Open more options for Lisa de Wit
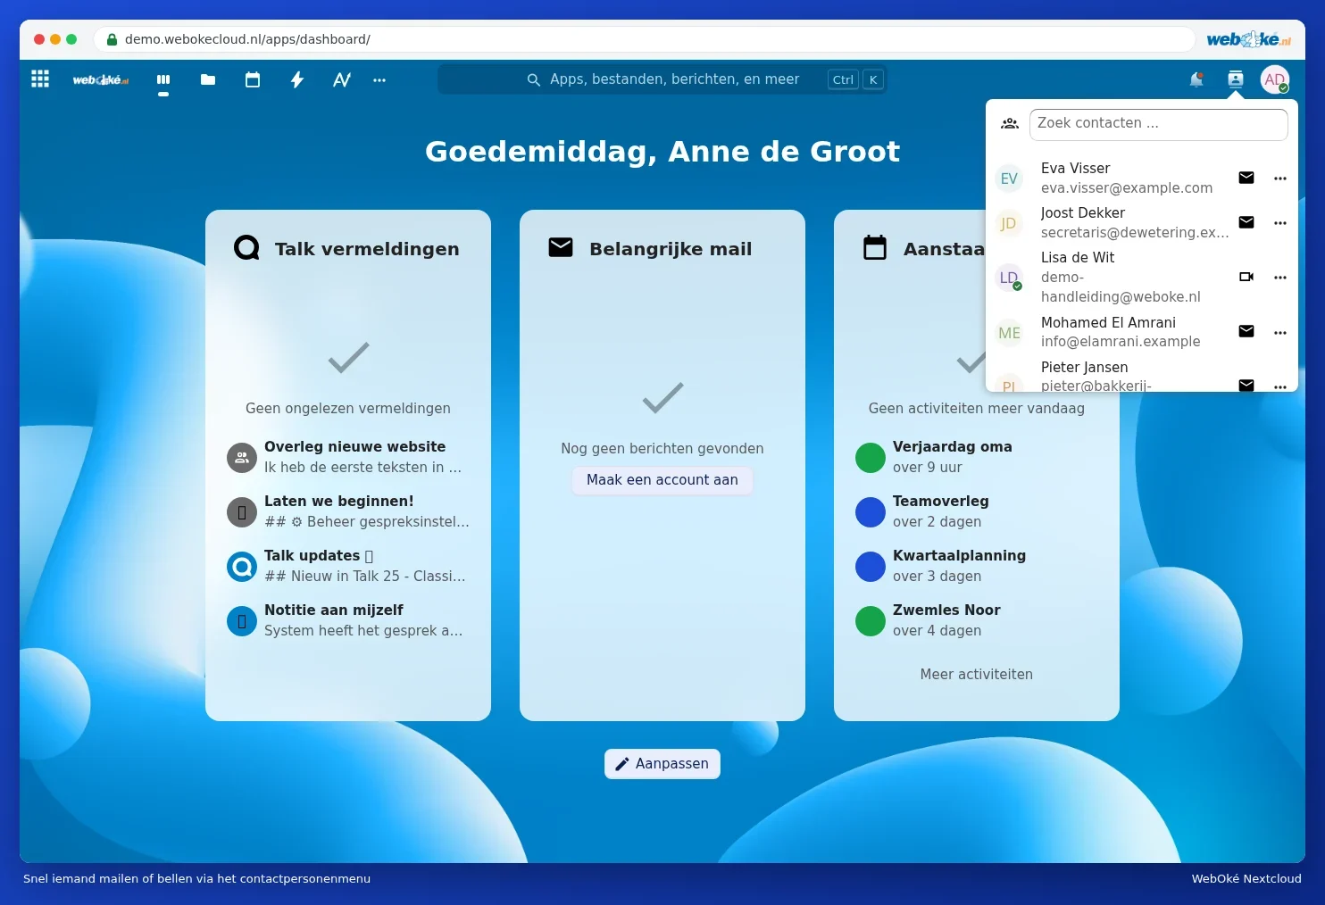 pos(1280,278)
